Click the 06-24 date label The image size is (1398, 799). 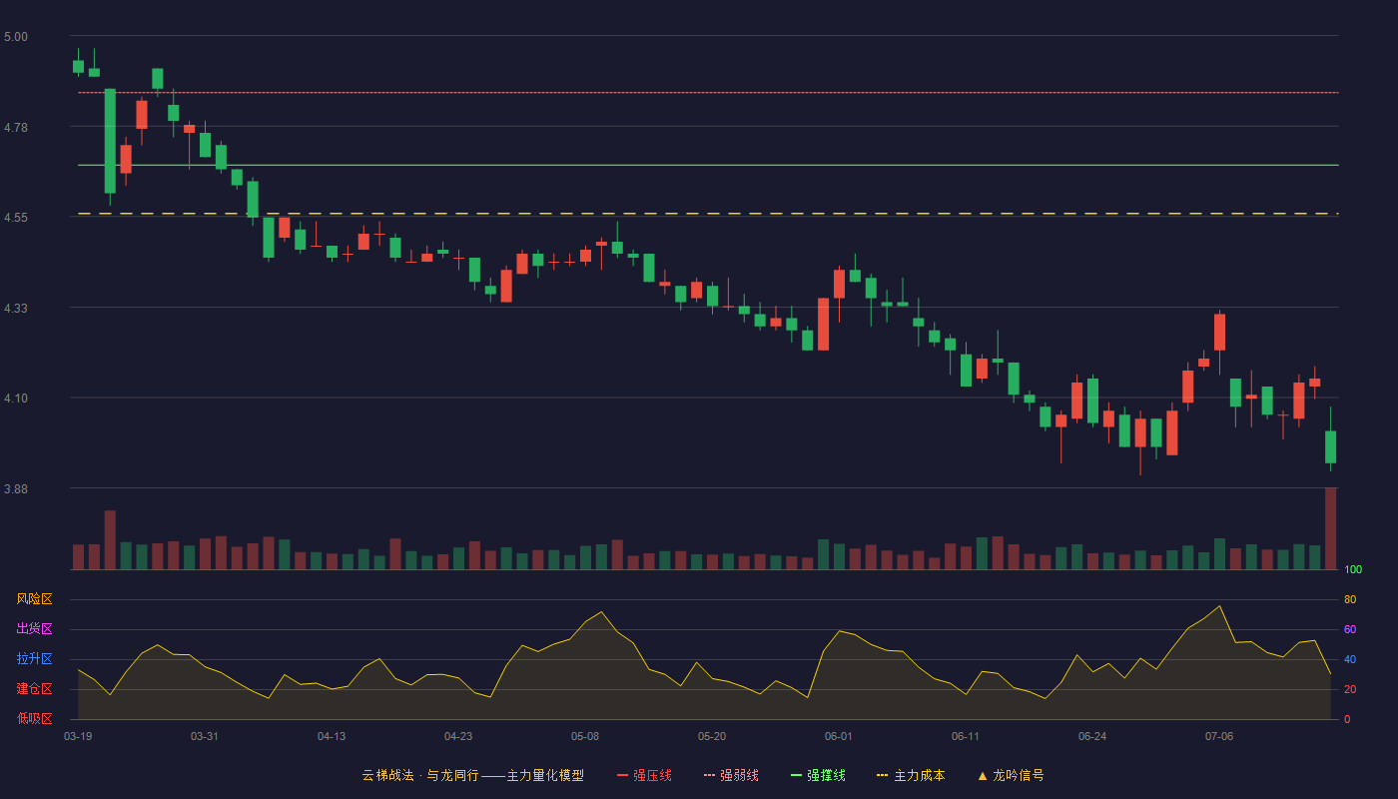tap(1092, 736)
